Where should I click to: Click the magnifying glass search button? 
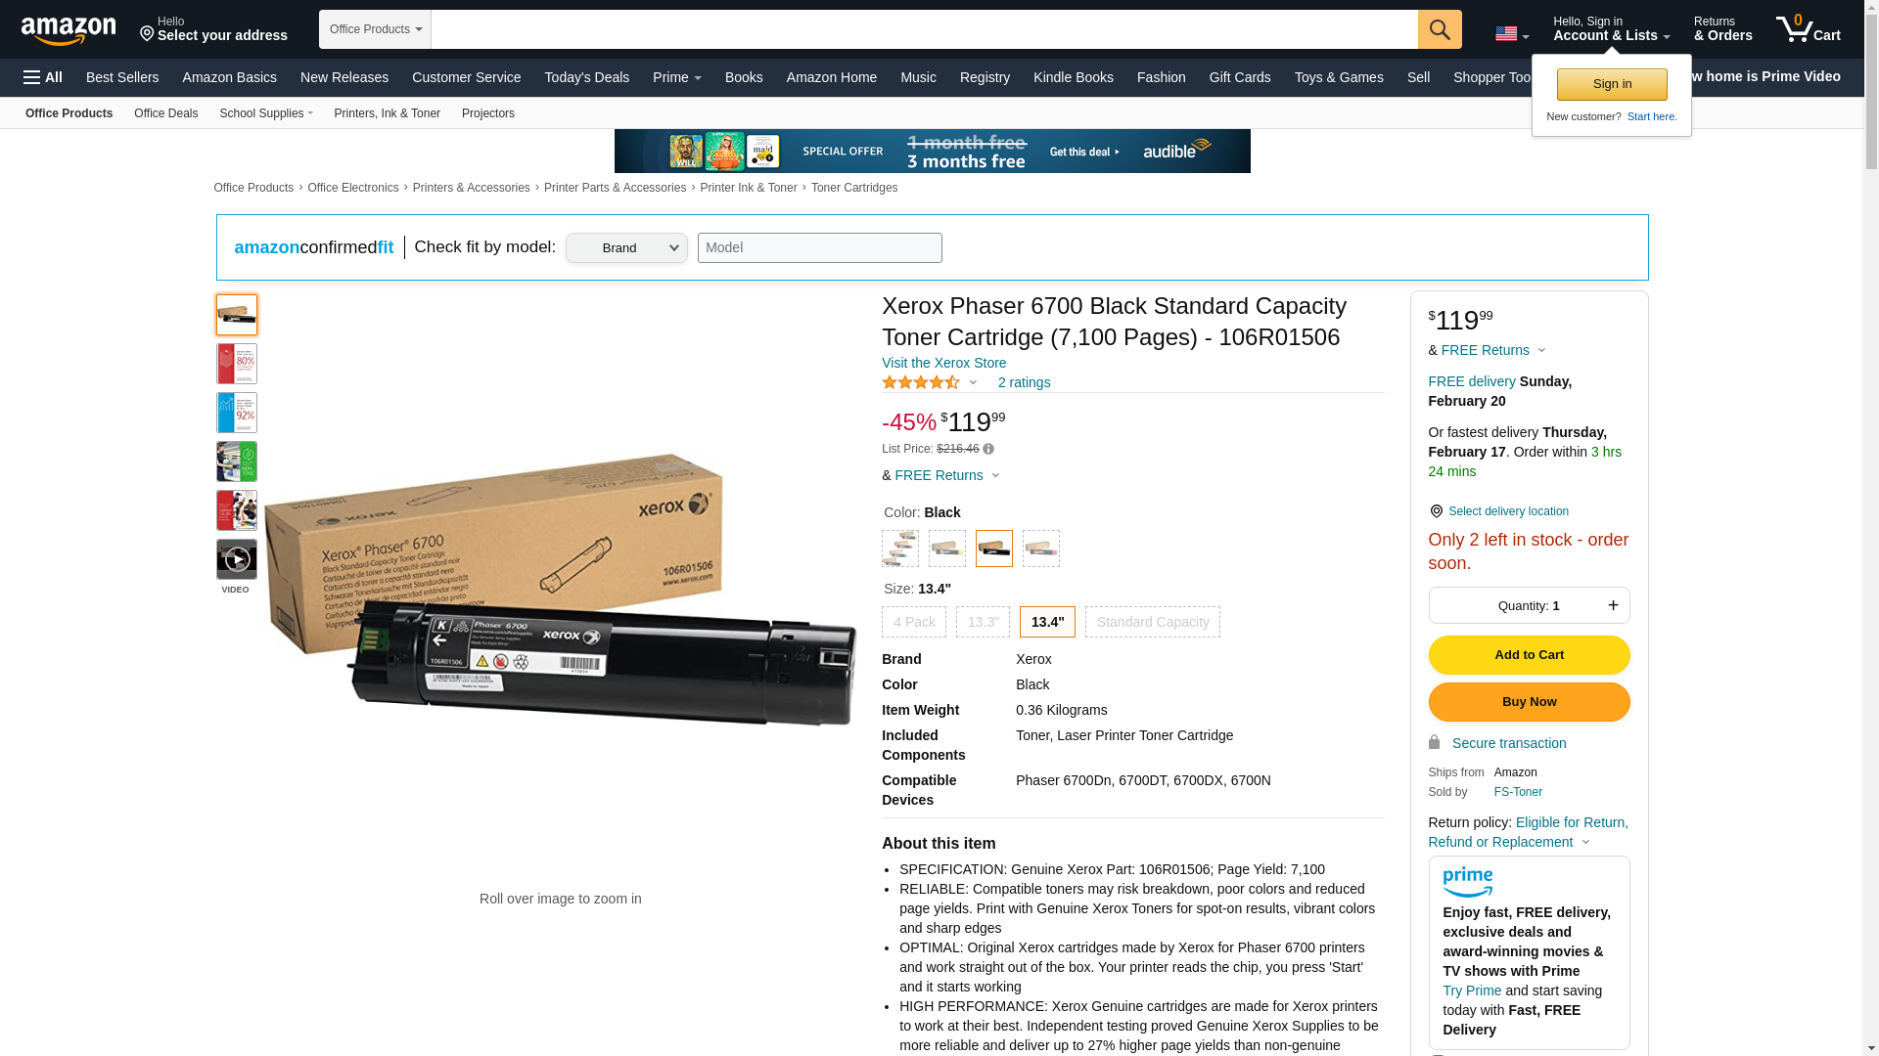tap(1439, 29)
